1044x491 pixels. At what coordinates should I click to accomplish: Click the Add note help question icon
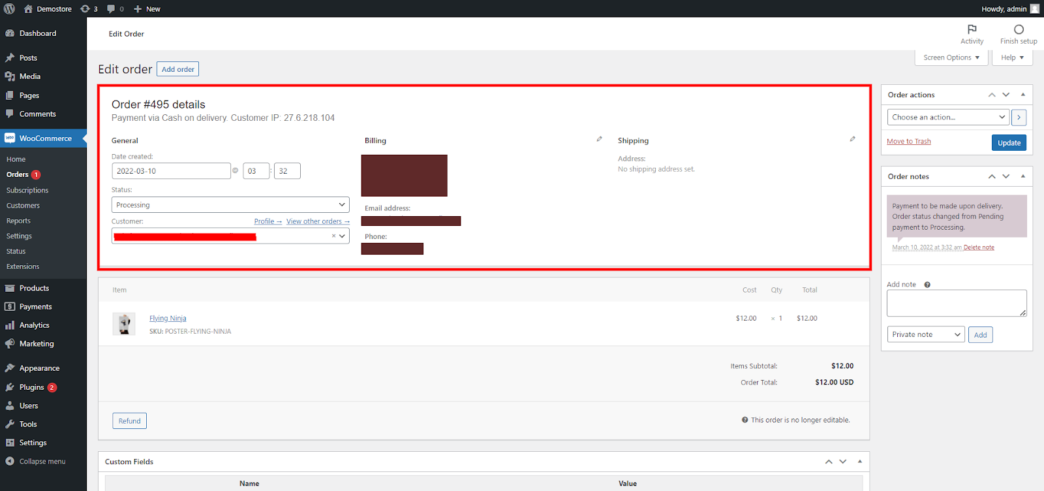pyautogui.click(x=927, y=285)
